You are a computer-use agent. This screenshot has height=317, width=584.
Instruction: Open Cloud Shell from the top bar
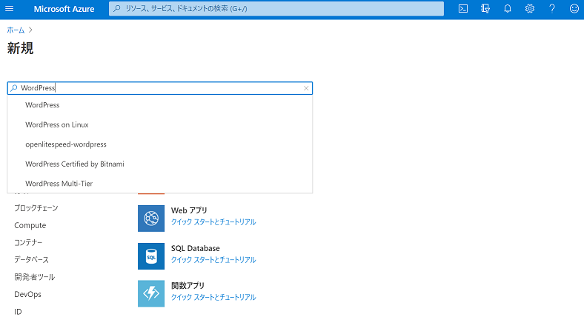463,9
